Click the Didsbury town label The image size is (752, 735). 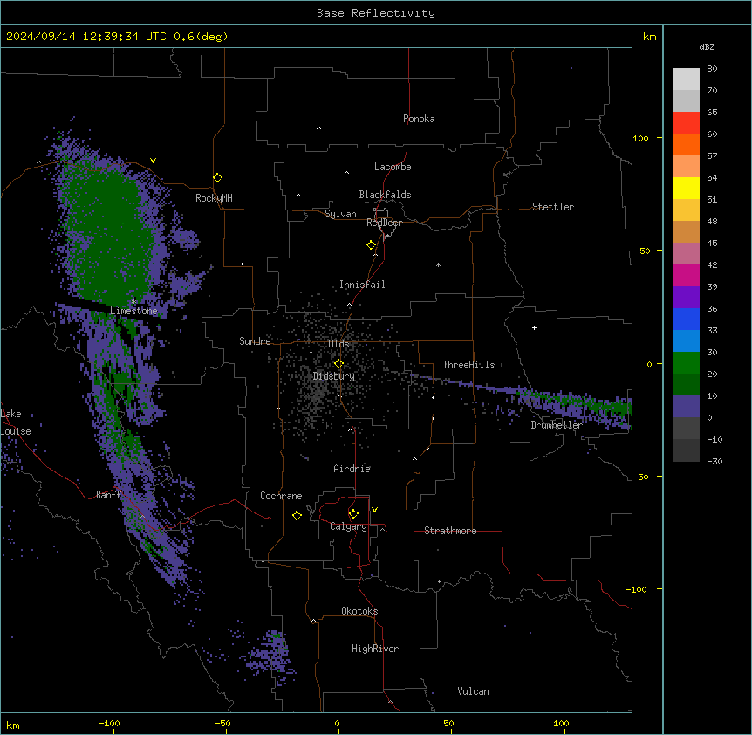coord(333,376)
